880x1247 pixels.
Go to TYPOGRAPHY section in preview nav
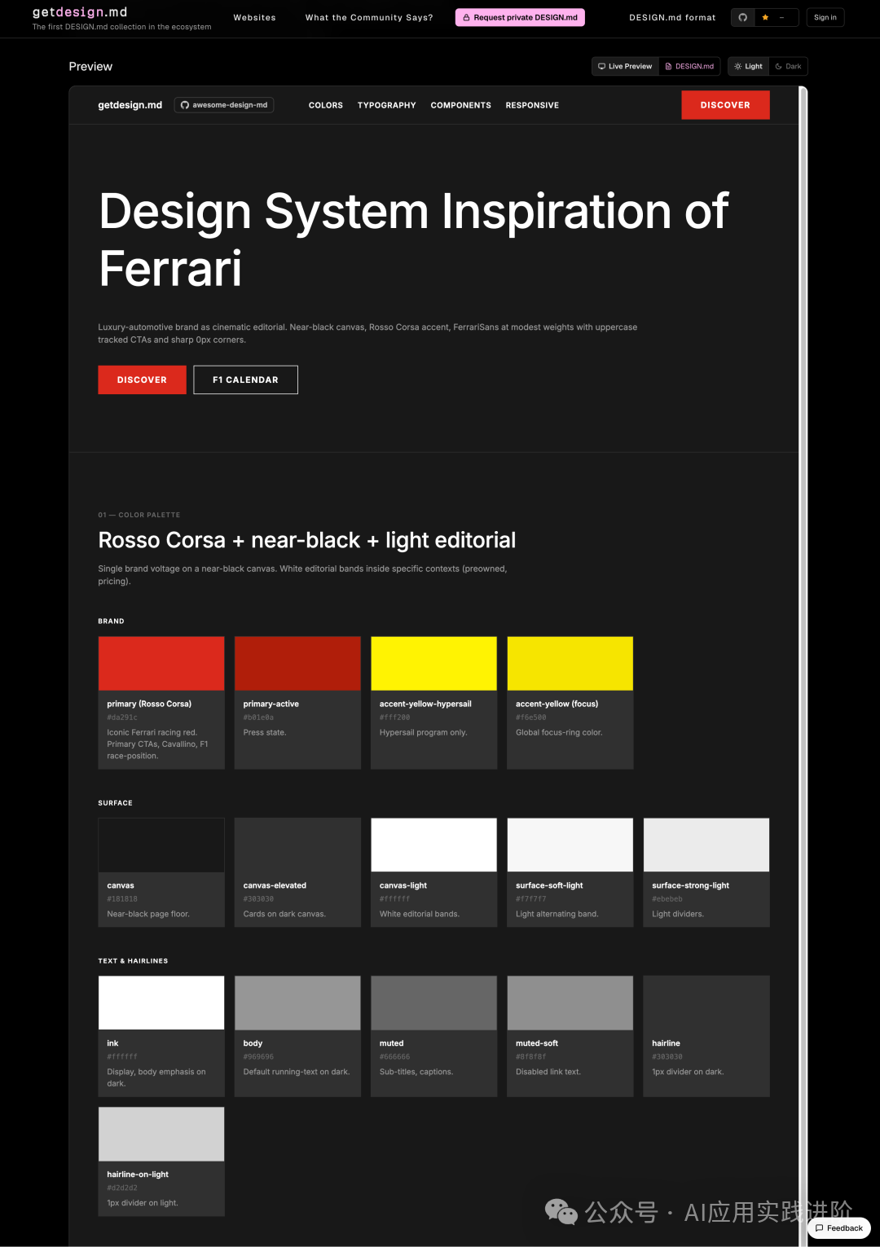(x=387, y=105)
